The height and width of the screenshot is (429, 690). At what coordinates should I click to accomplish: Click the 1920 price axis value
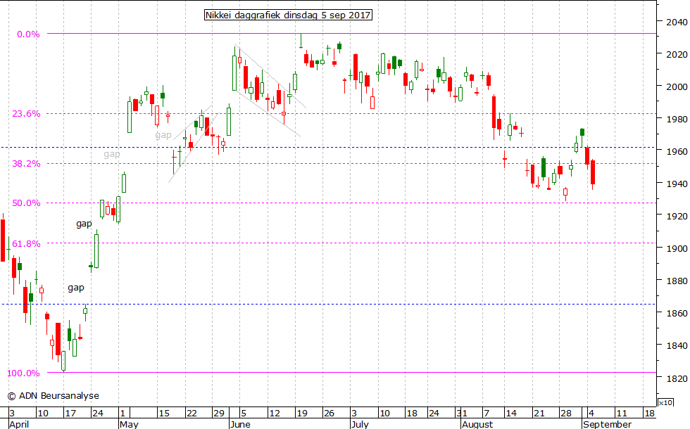click(677, 216)
